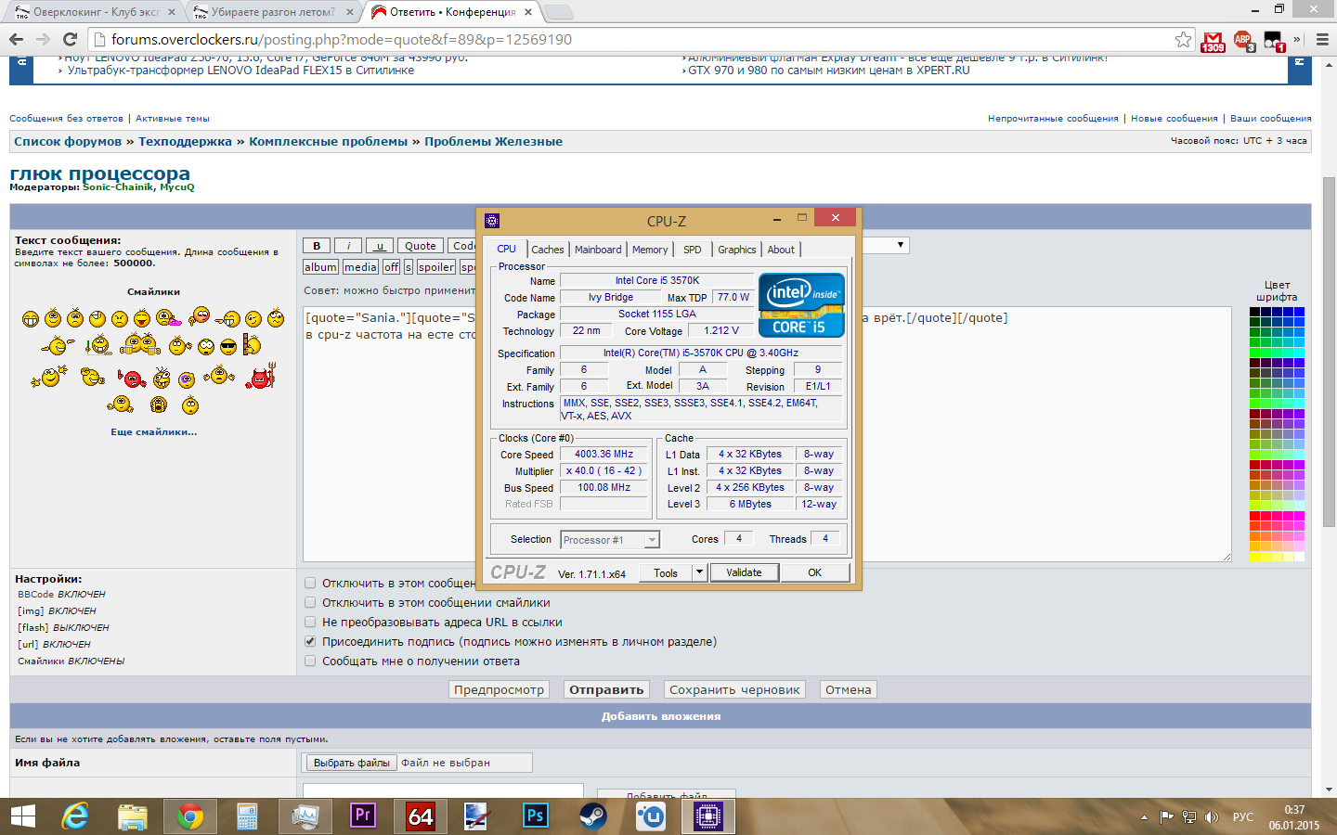Screen dimensions: 1337x835
Task: Open the AIDA64 taskbar icon
Action: [421, 816]
